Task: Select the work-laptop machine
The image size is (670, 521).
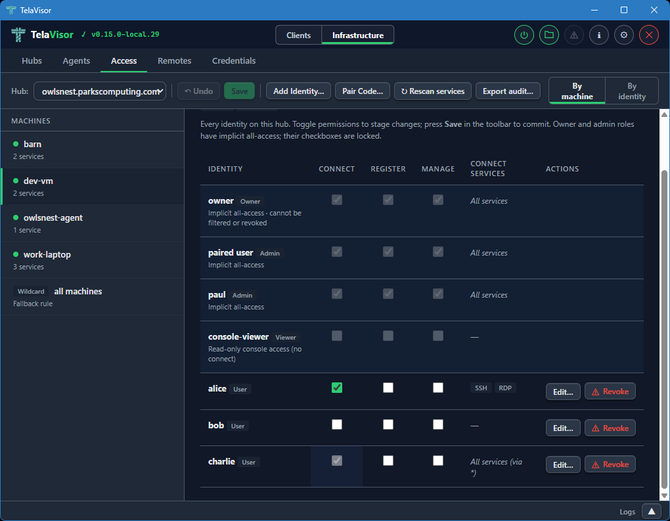Action: 93,260
